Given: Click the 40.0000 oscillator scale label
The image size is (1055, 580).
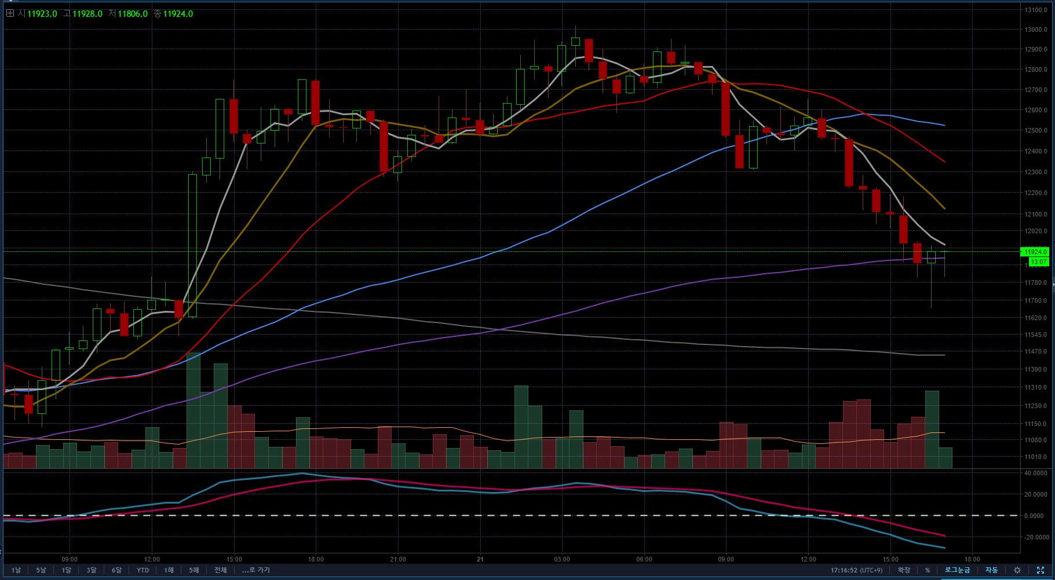Looking at the screenshot, I should [1035, 473].
